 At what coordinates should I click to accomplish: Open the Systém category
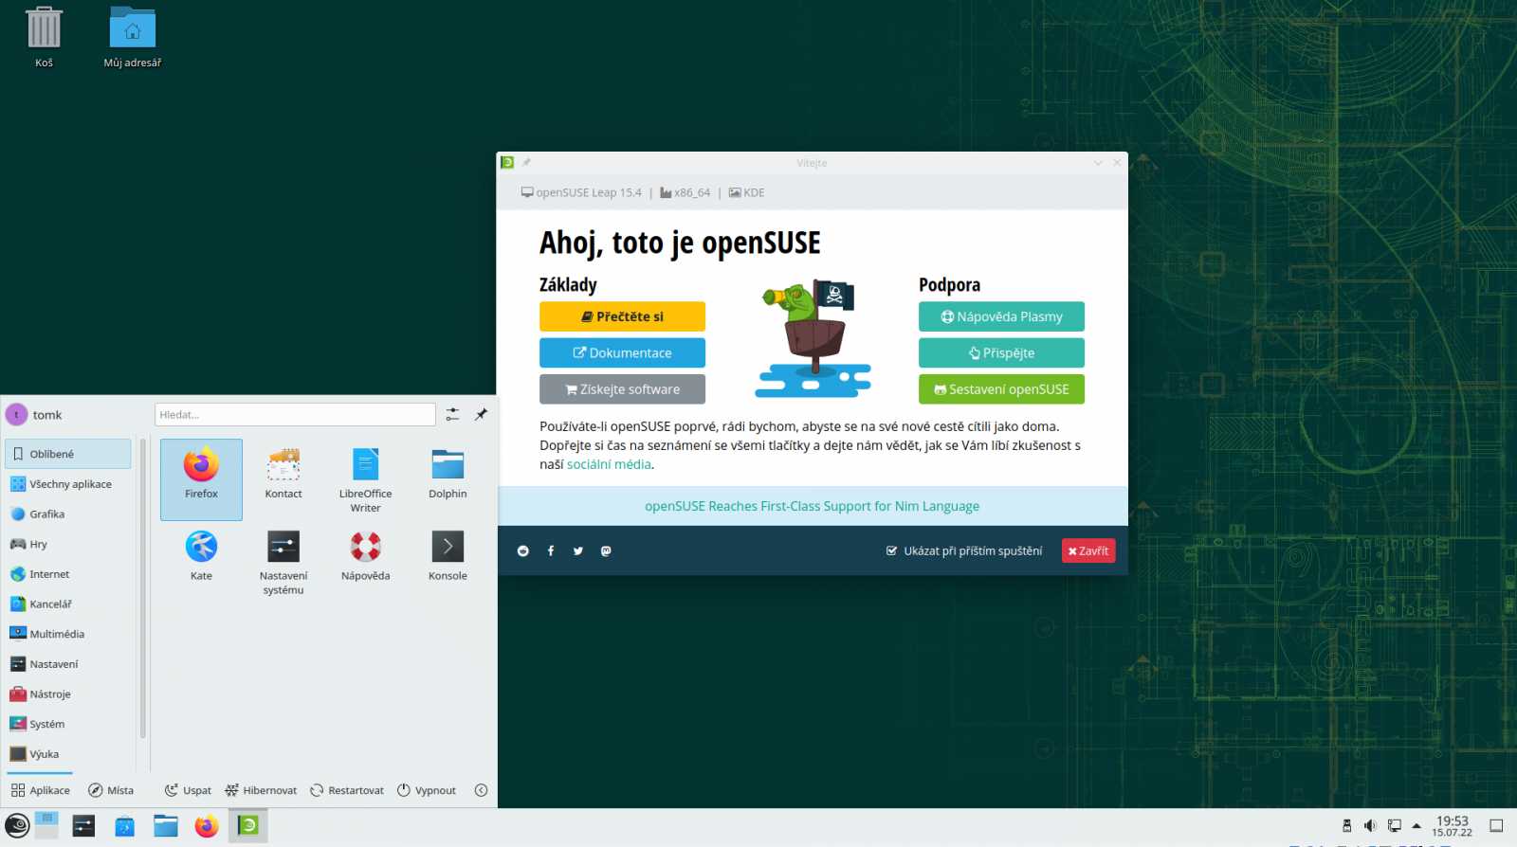click(68, 724)
